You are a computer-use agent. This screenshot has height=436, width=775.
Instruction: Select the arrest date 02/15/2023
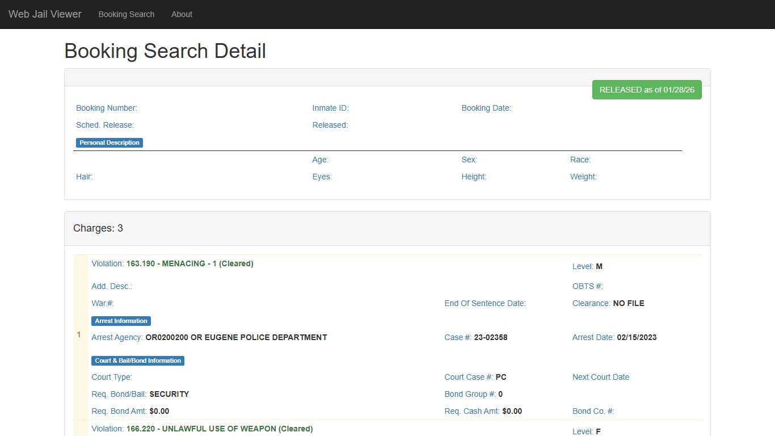pos(637,337)
